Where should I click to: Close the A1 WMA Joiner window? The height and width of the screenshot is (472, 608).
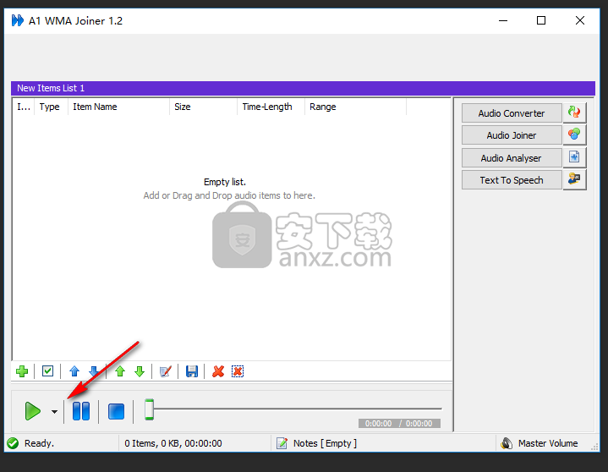coord(580,20)
